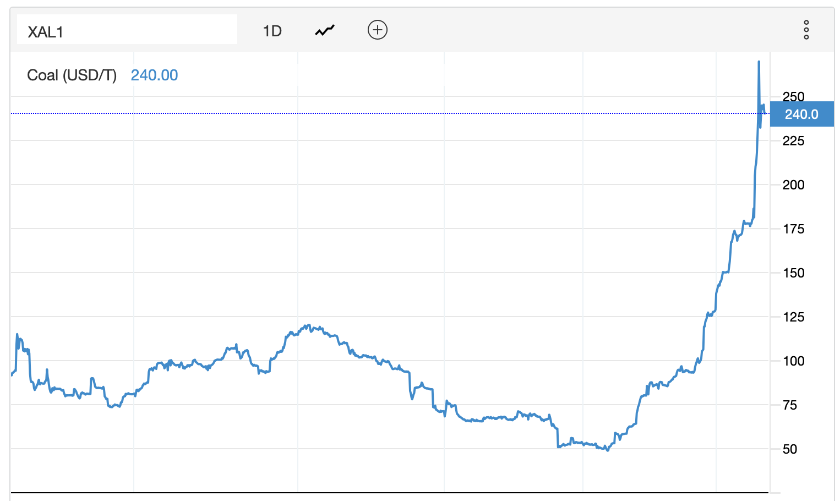Click the 175 price axis label
This screenshot has width=840, height=501.
(x=793, y=229)
